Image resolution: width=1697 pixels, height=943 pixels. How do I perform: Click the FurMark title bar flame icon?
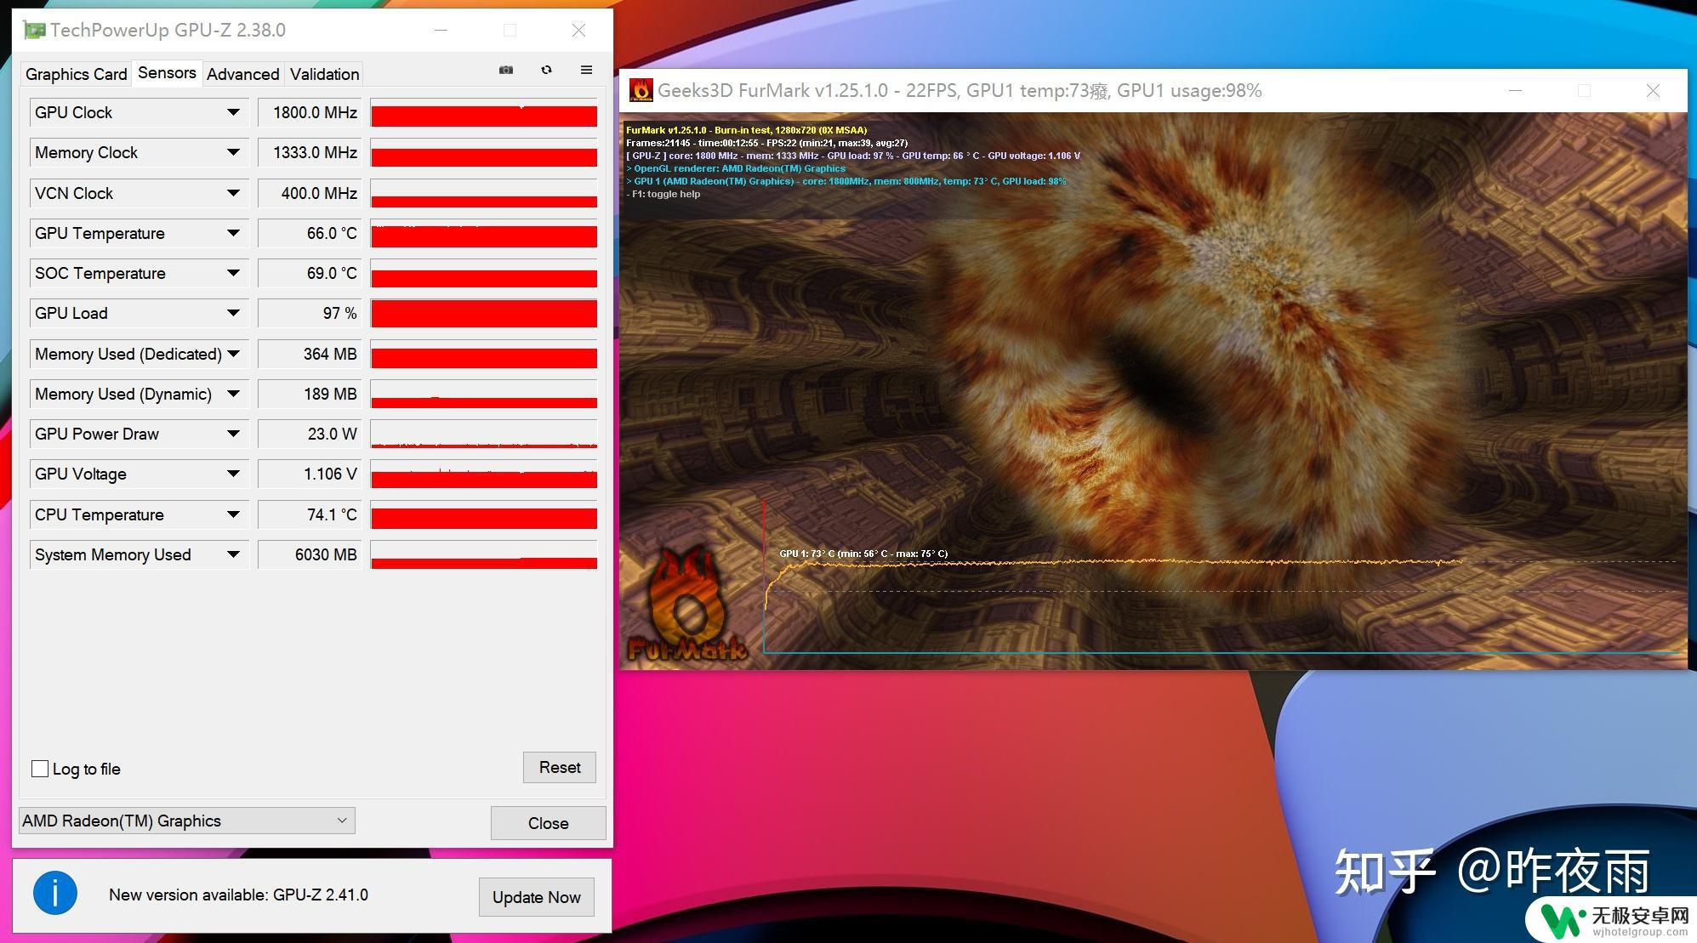(x=641, y=90)
